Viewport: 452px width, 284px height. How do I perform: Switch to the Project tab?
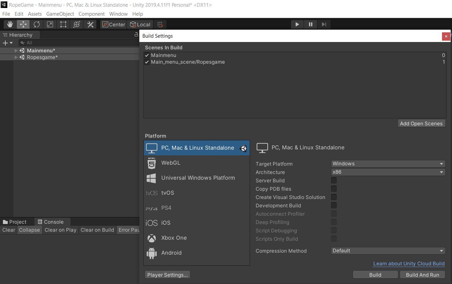[x=15, y=222]
